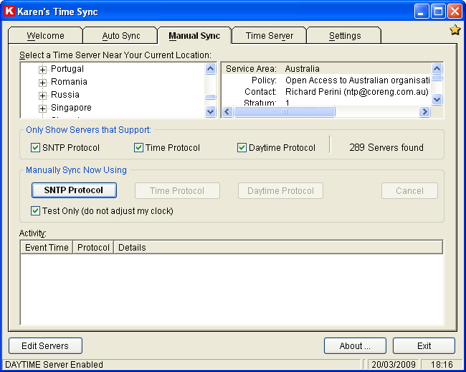Sync now using SNTP Protocol button
This screenshot has width=466, height=372.
(74, 190)
